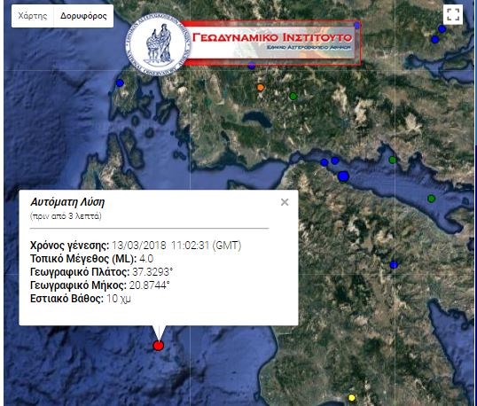The height and width of the screenshot is (406, 477).
Task: Select the lower blue marker at top right
Action: click(434, 40)
